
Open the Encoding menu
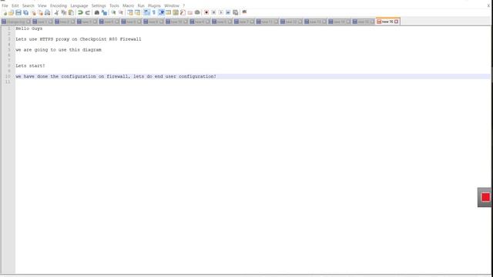59,5
